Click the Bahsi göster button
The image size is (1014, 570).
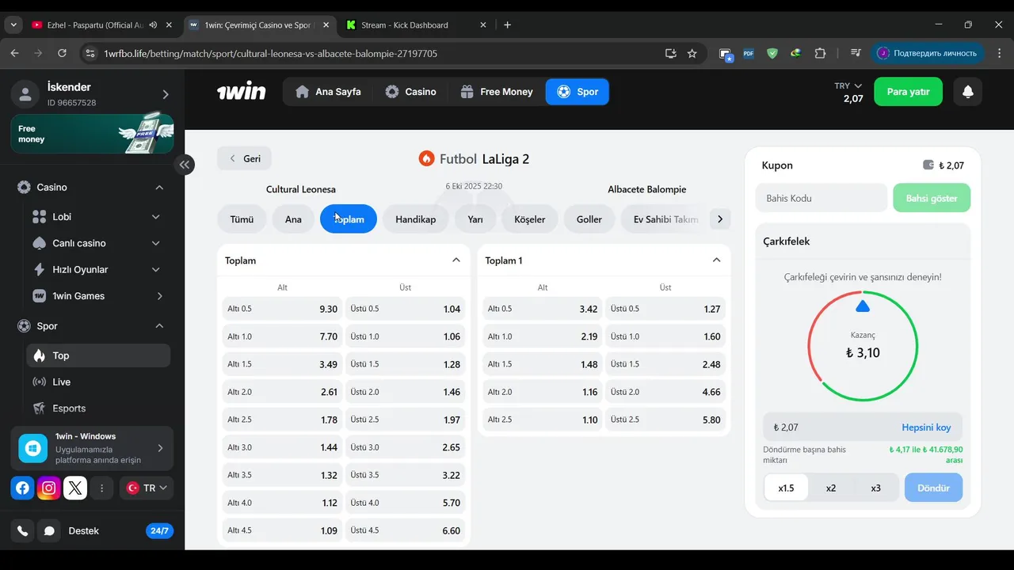[932, 198]
